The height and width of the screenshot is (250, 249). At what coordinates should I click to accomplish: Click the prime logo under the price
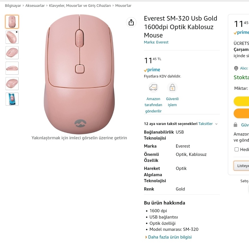click(152, 70)
